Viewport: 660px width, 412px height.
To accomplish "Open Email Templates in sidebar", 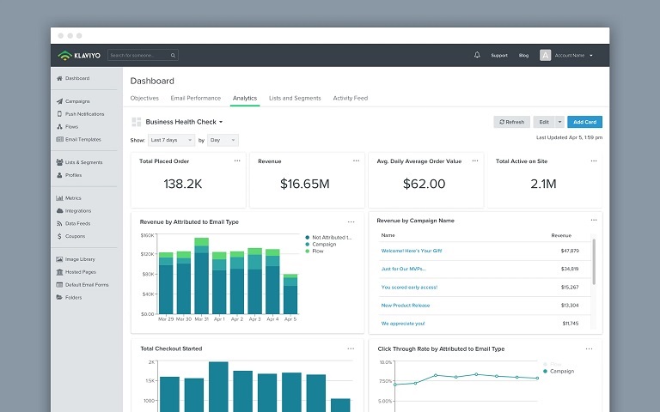I will tap(82, 139).
